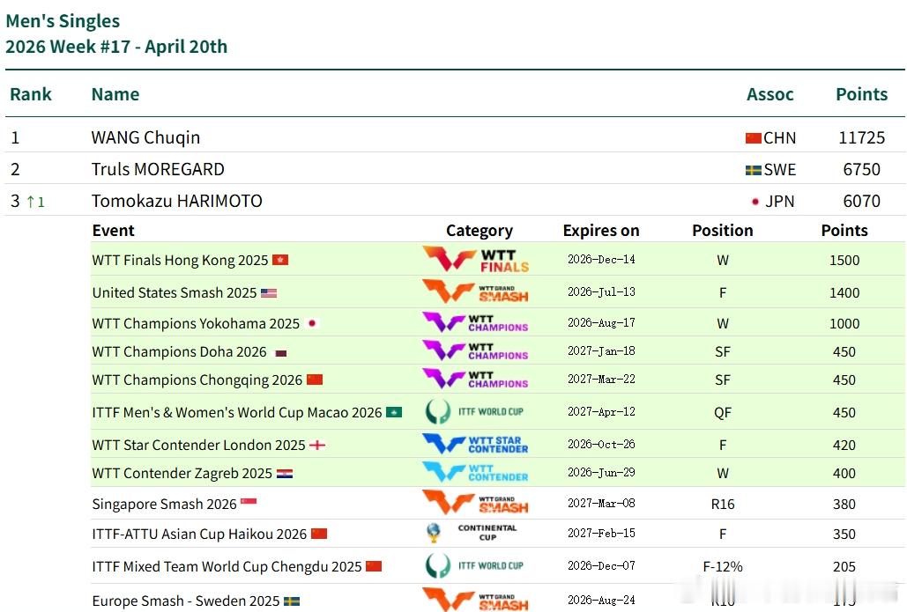Image resolution: width=907 pixels, height=612 pixels.
Task: Click the China flag after Mixed Team Chengdu
Action: [x=374, y=565]
